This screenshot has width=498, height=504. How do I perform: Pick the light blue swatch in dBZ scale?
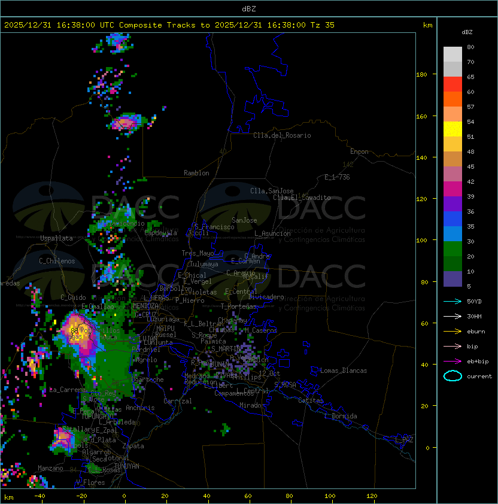[453, 233]
